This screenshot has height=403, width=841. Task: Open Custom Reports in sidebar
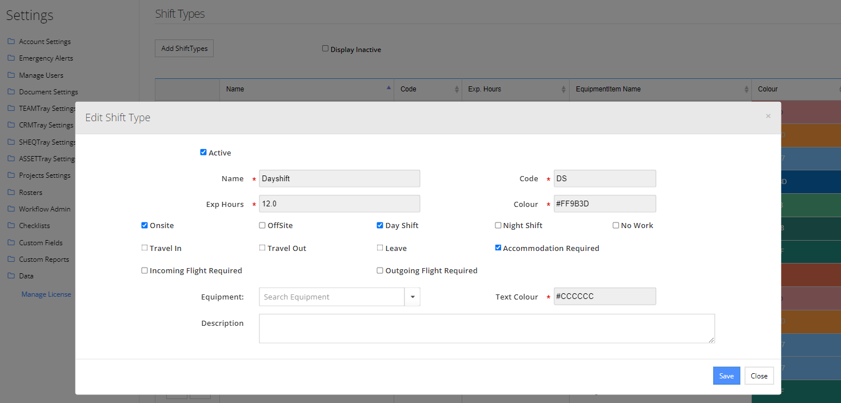(44, 259)
